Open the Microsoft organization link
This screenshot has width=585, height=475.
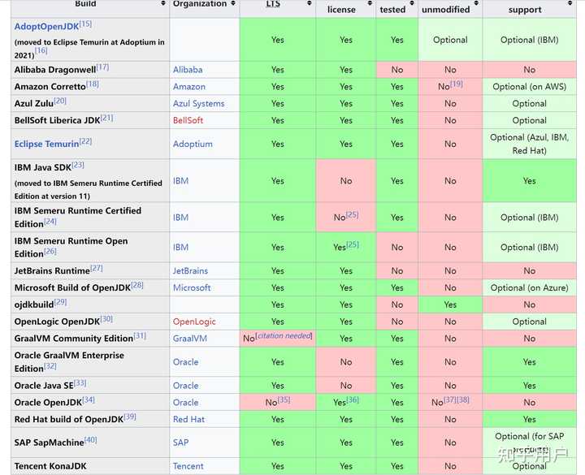click(192, 287)
